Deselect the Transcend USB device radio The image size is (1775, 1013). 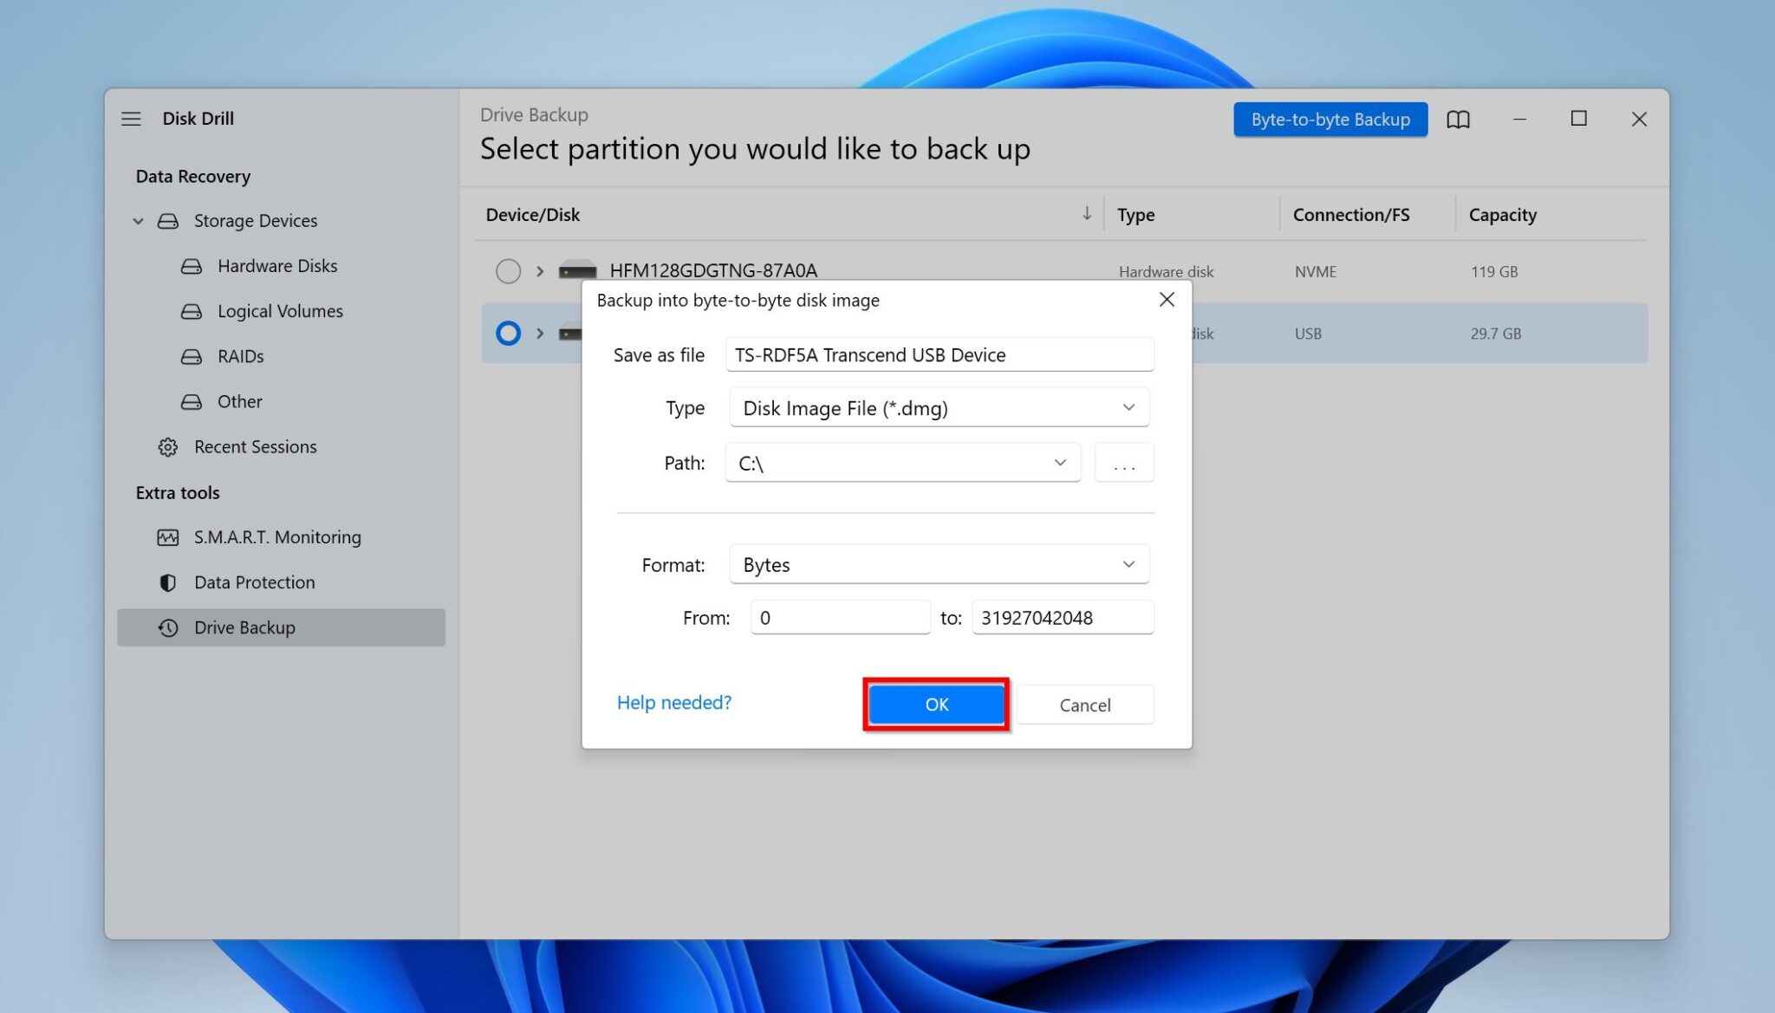(x=508, y=333)
